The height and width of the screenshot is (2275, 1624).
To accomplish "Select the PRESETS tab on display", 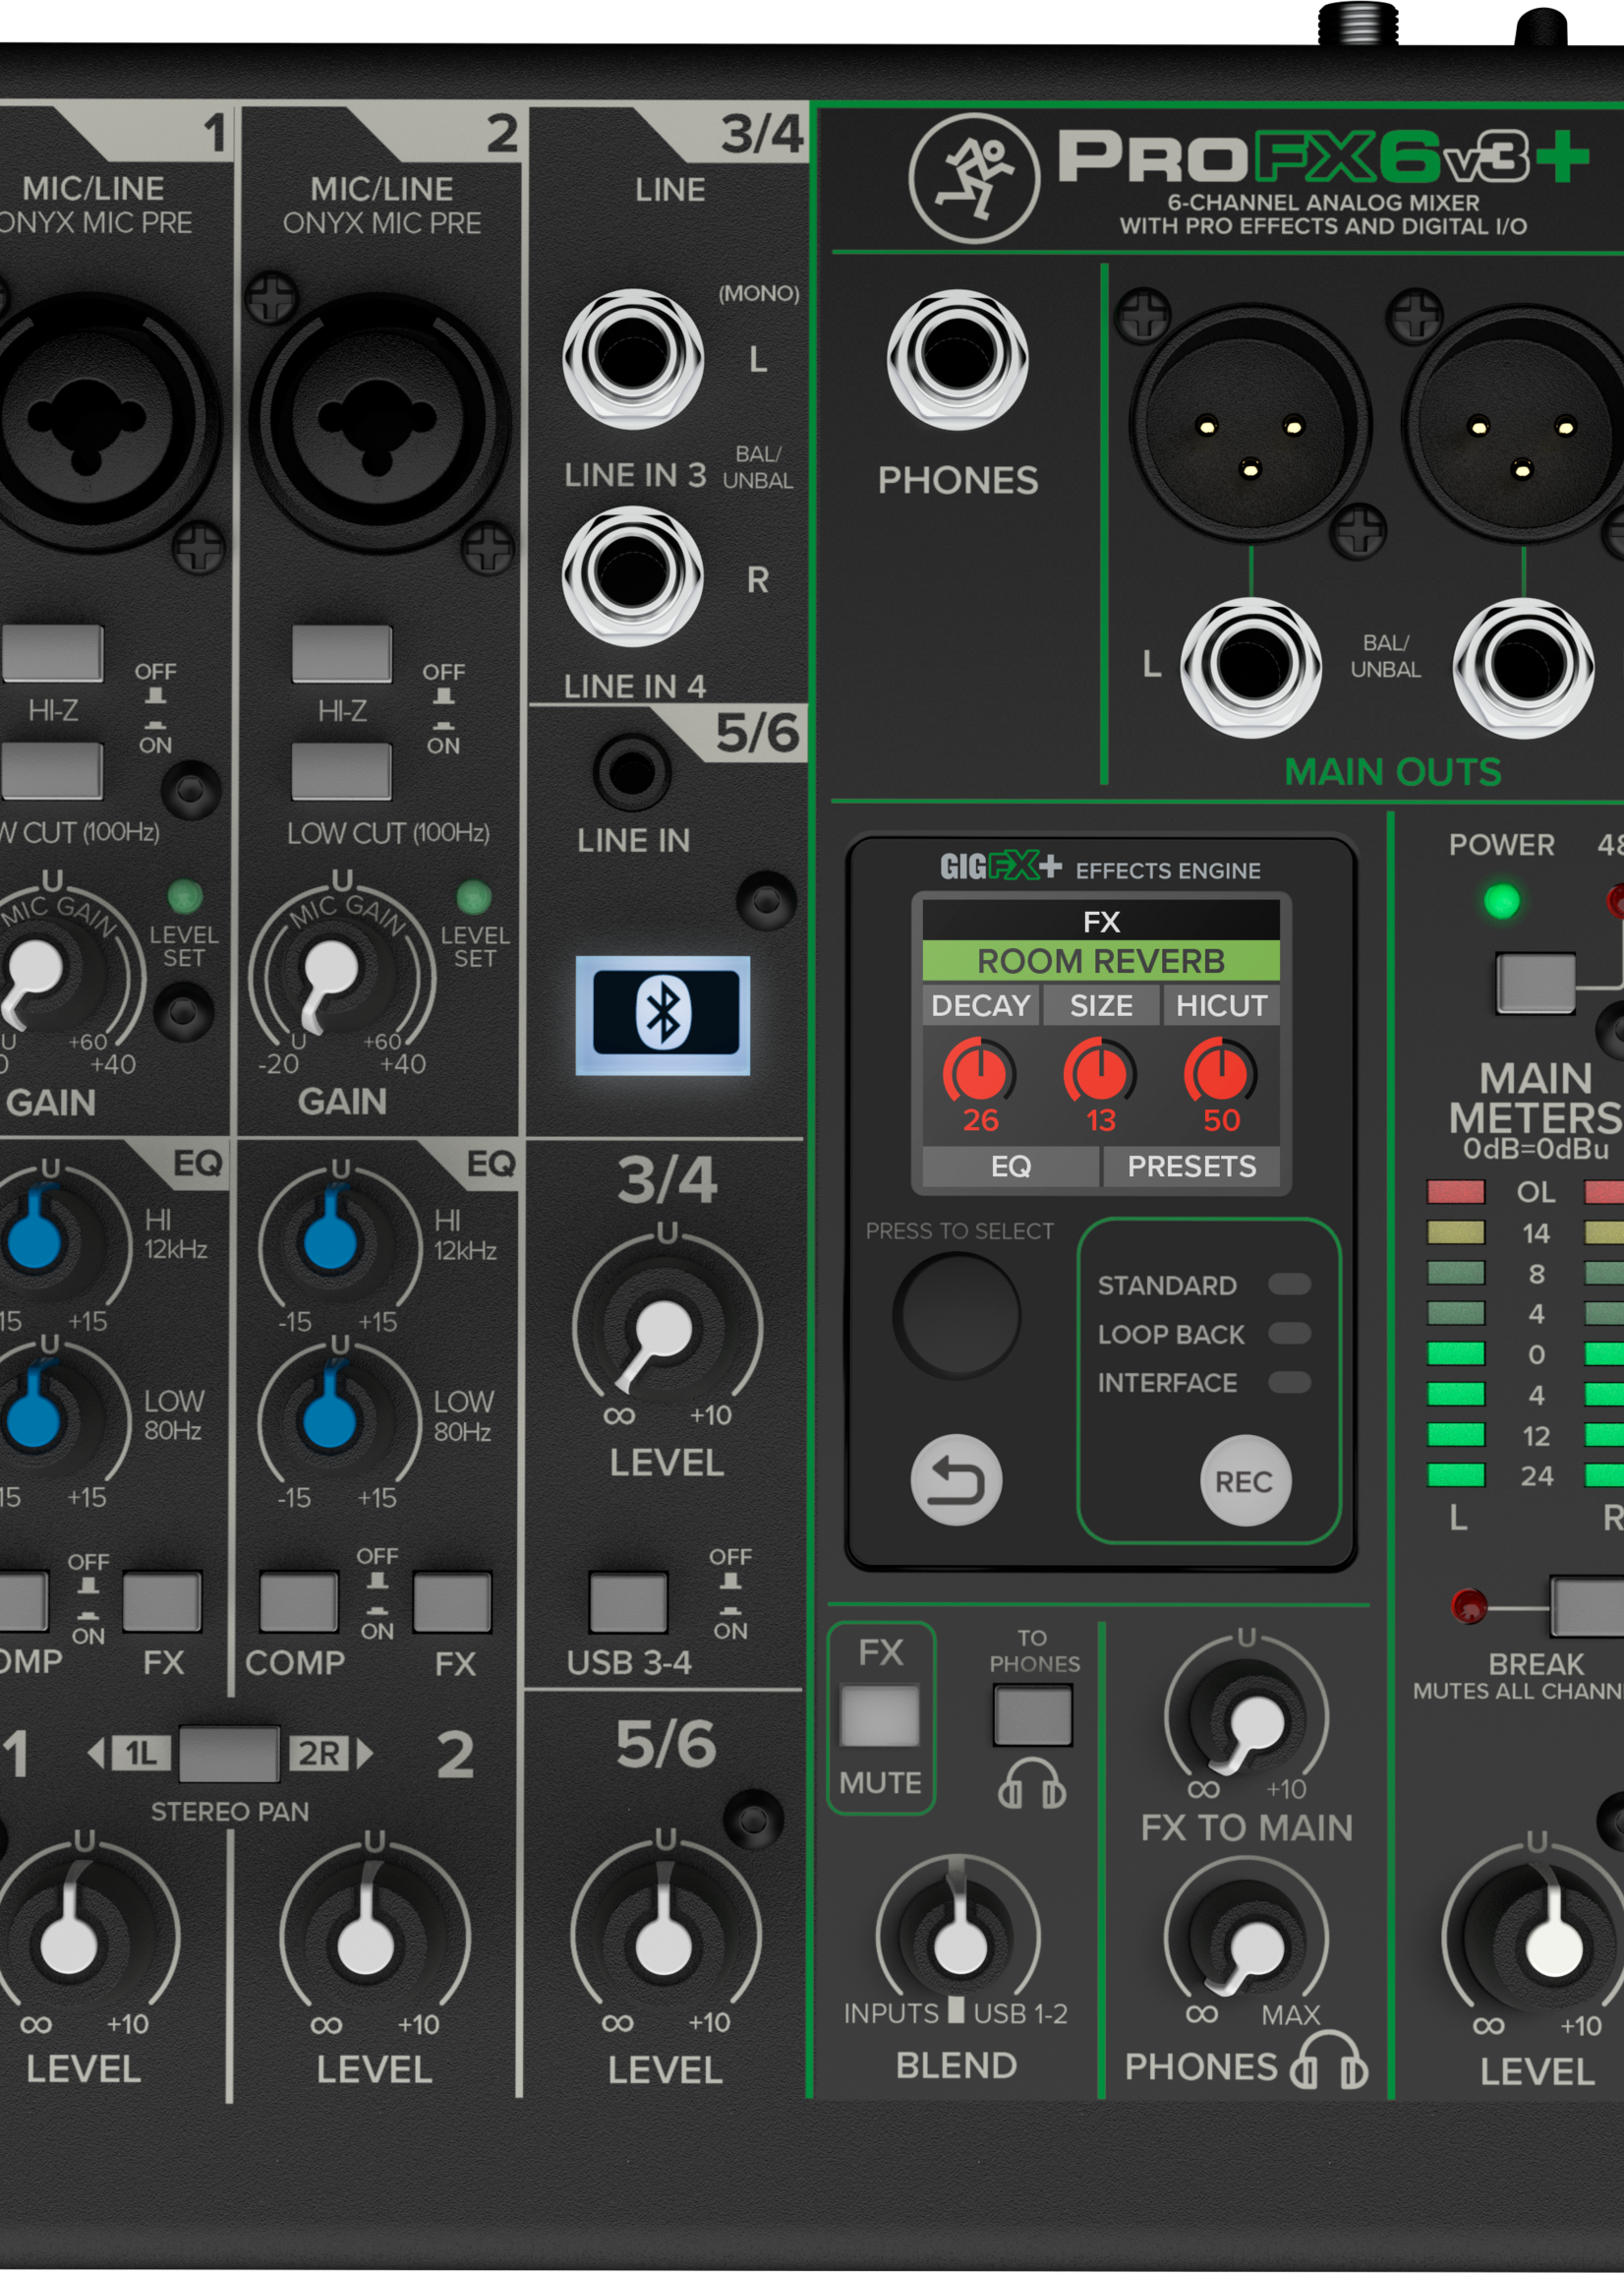I will 1191,1166.
